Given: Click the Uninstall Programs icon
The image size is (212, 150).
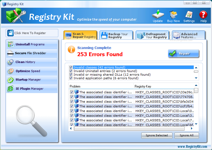Looking at the screenshot, I should (x=11, y=44).
